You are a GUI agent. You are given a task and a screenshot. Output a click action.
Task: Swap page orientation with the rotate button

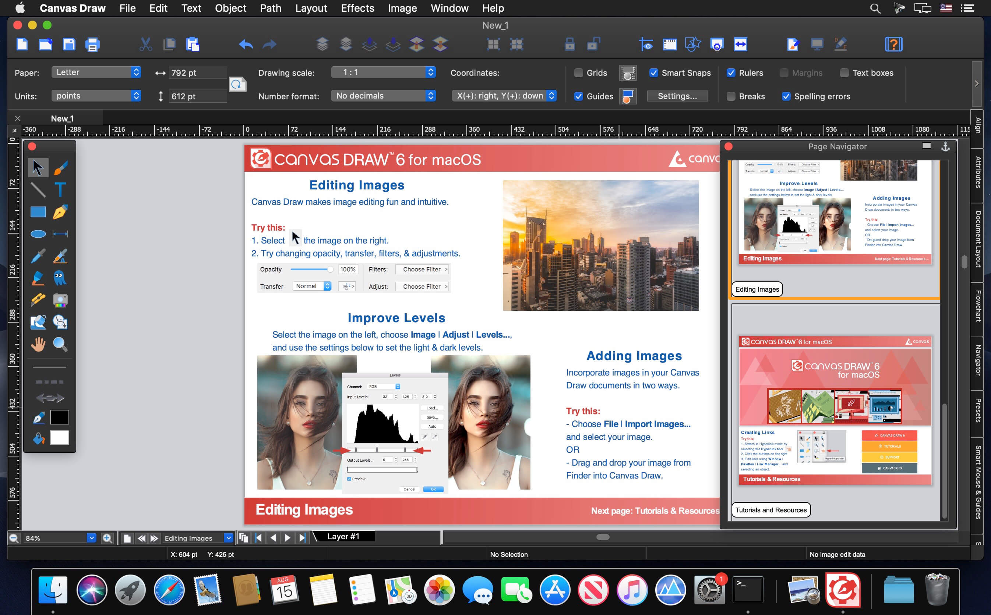[x=238, y=84]
